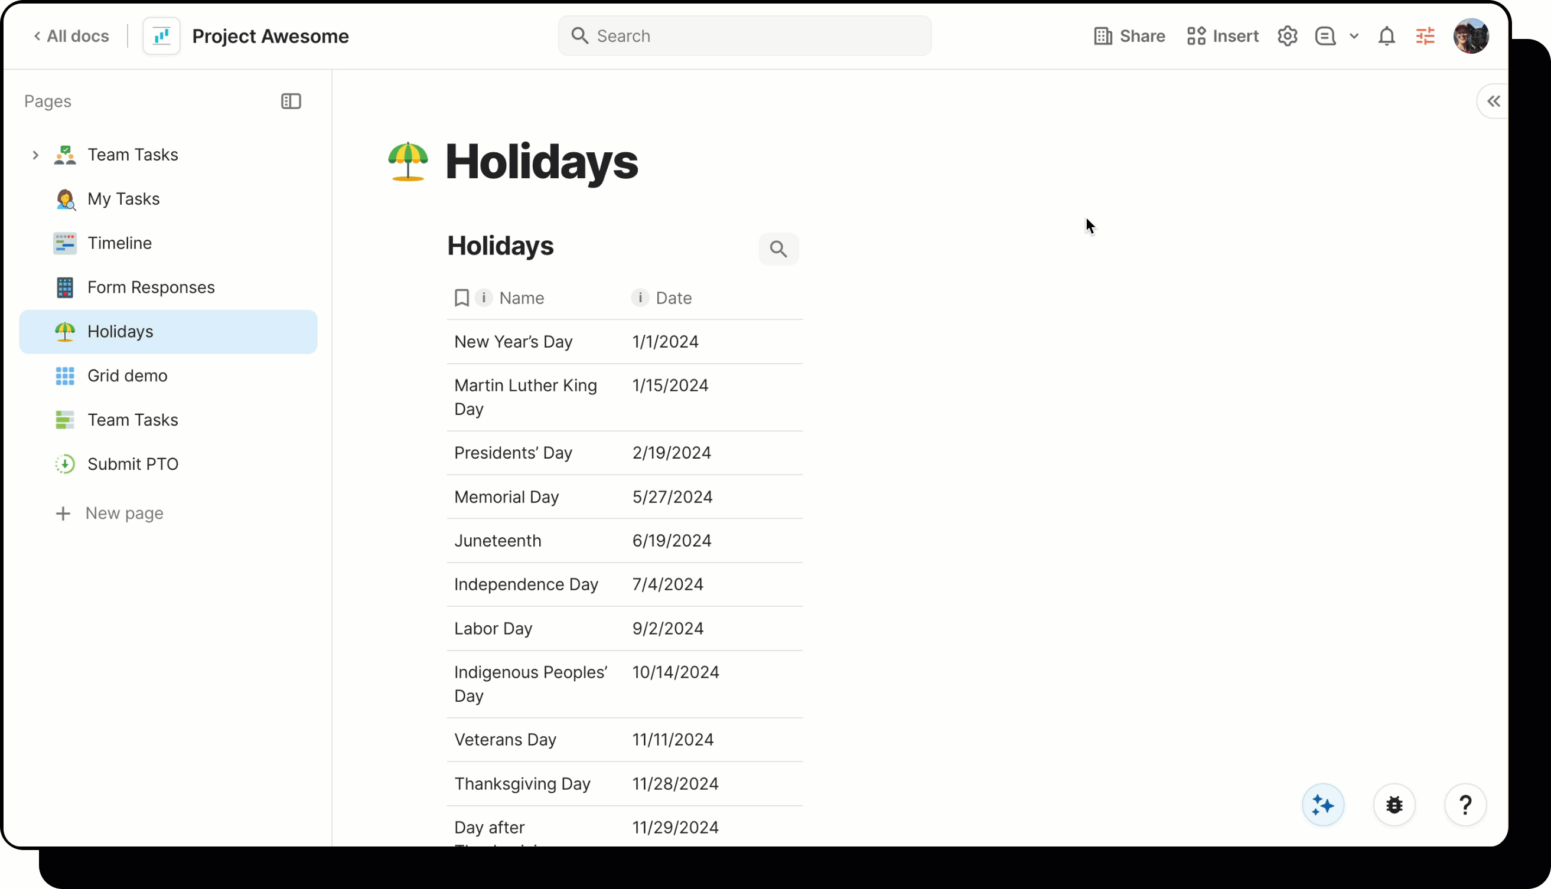Open the orange sliders options icon

click(x=1425, y=36)
